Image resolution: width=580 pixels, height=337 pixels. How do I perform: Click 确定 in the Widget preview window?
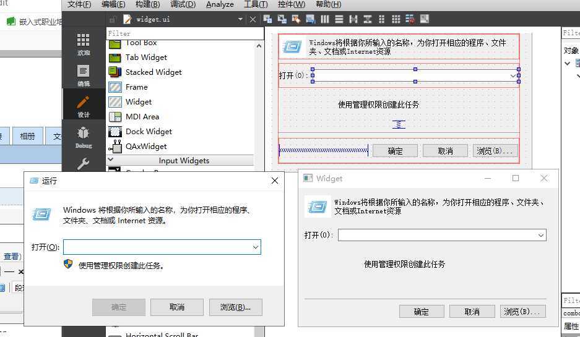pos(422,312)
